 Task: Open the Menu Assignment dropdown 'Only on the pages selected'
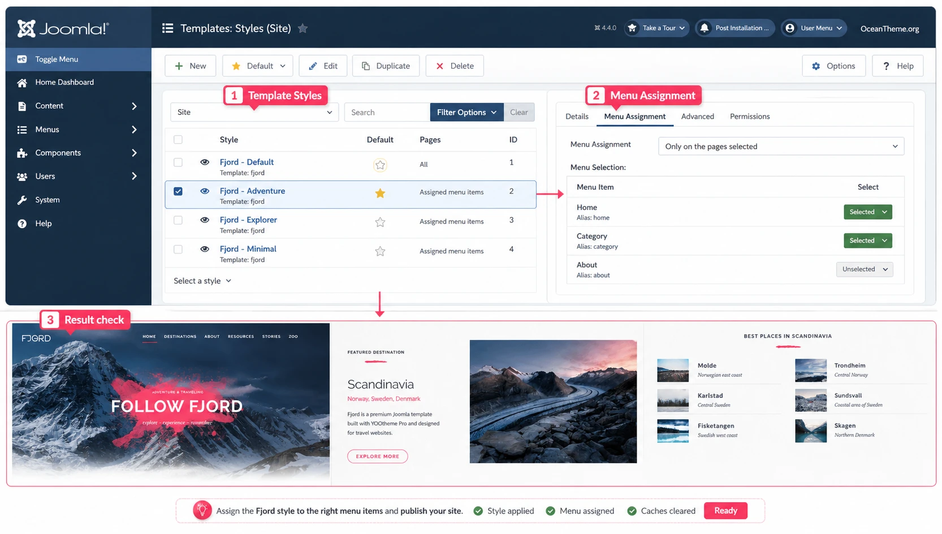click(781, 147)
